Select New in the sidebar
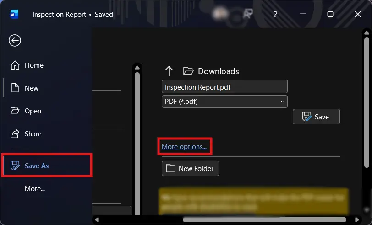Screen dimensions: 372x225 point(24,88)
